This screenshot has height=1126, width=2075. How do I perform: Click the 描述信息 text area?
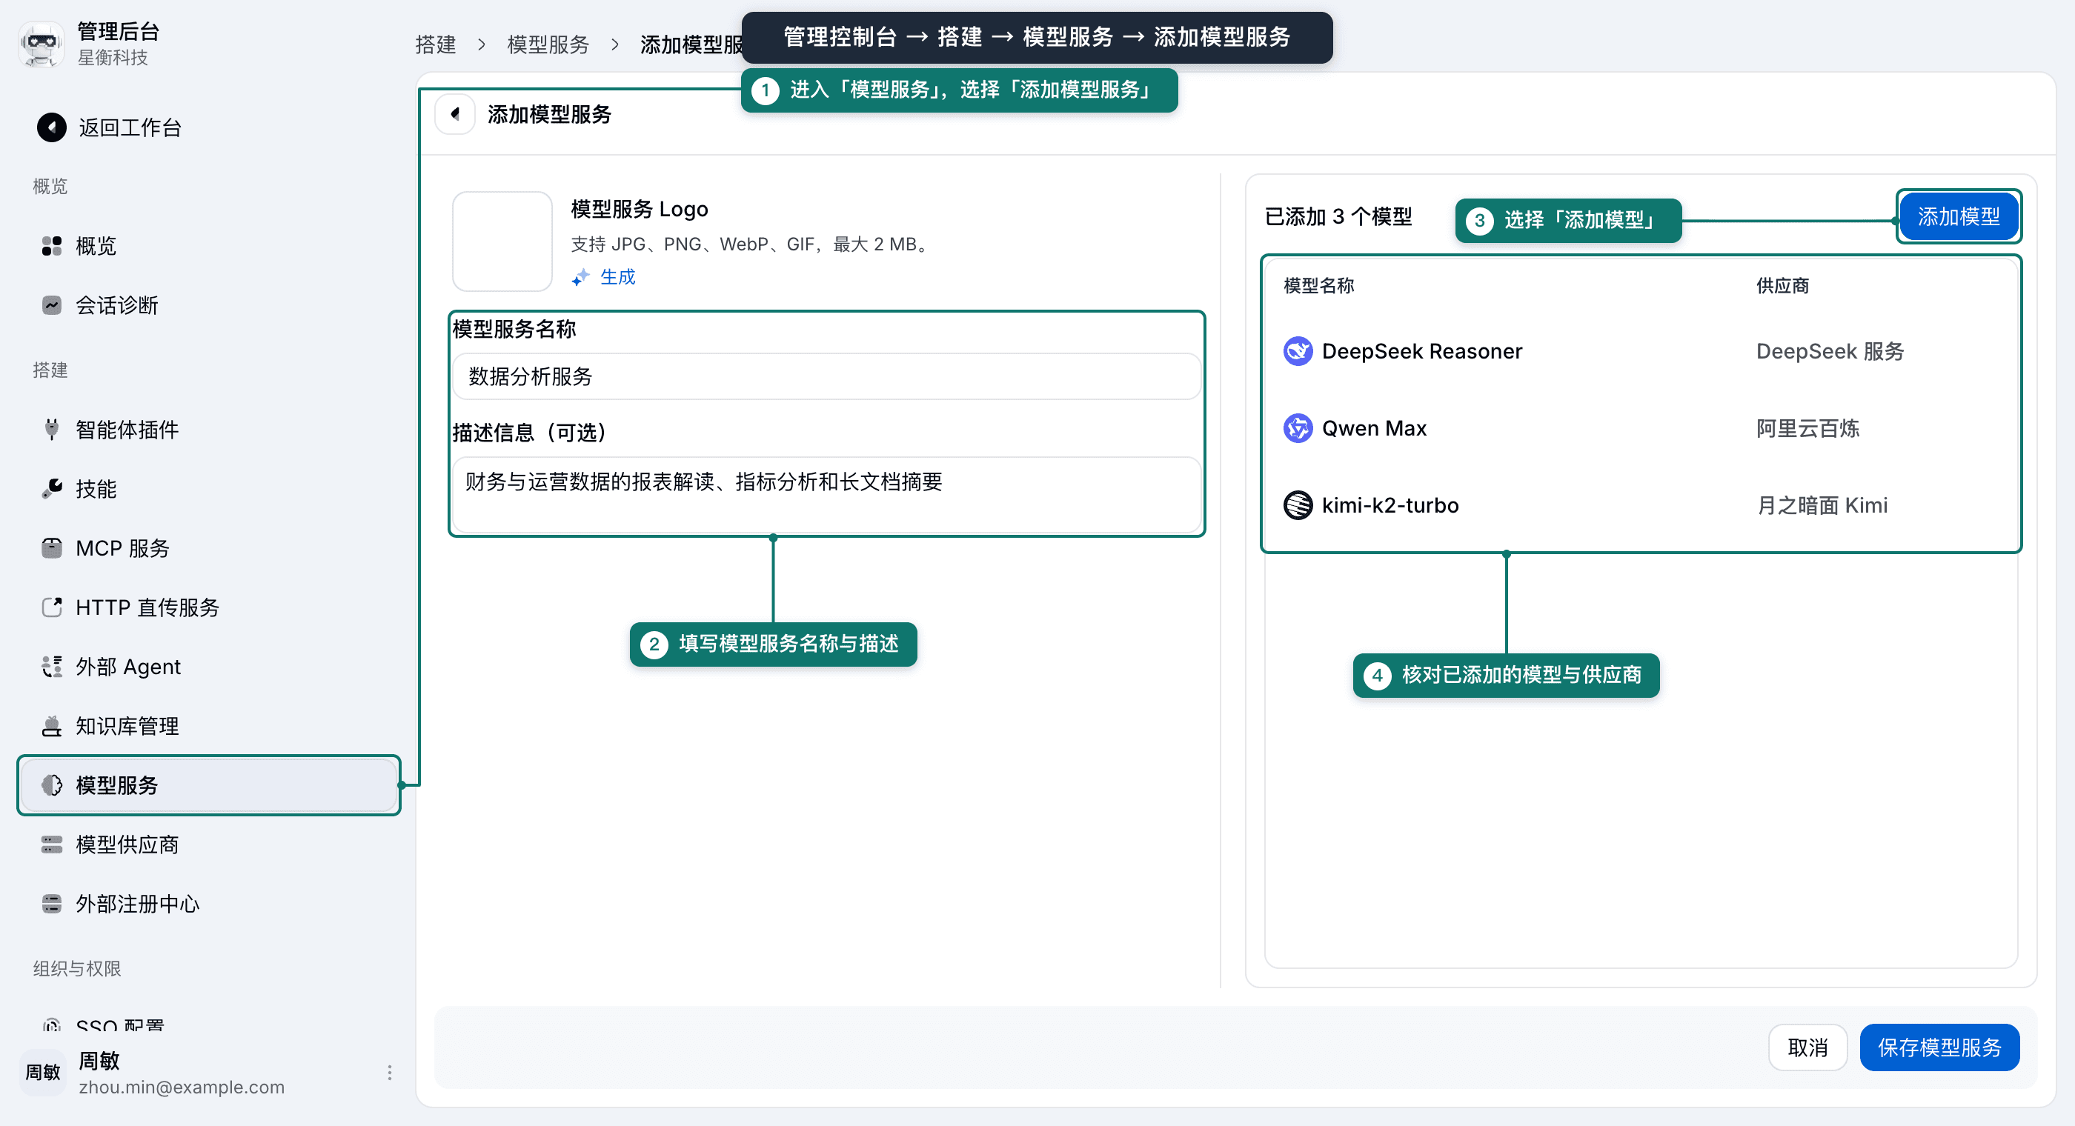coord(826,496)
